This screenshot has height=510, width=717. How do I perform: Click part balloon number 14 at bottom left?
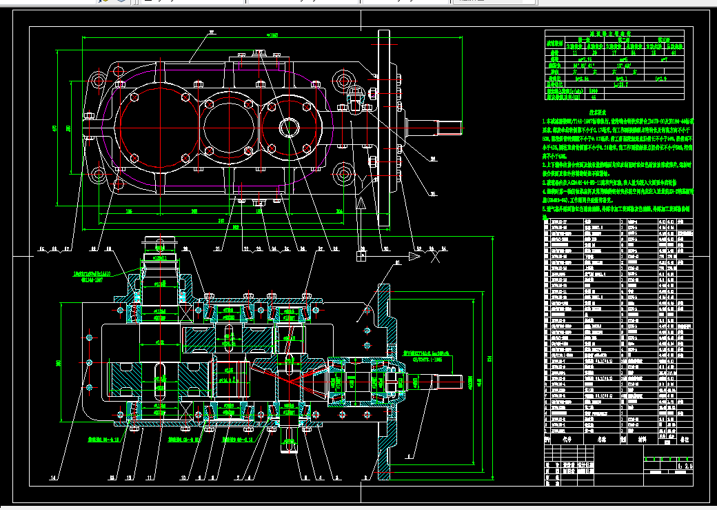[54, 478]
